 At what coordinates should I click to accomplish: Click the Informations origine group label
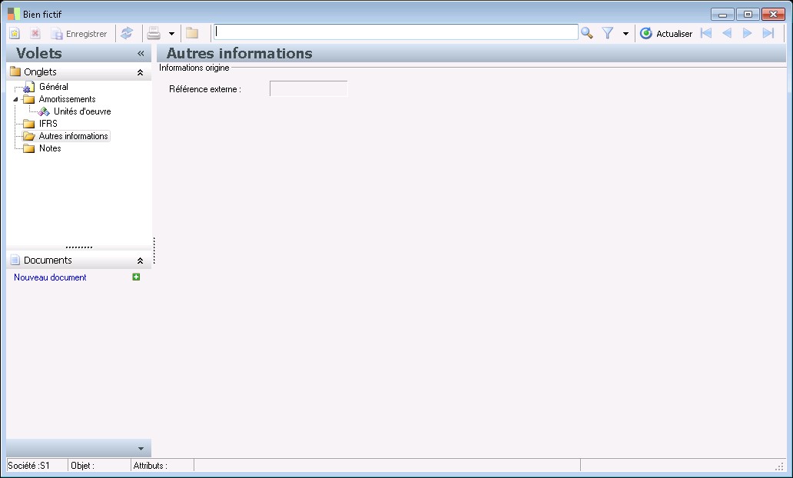194,68
